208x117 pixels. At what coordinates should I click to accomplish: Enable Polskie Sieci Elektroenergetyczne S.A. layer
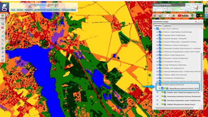click(160, 92)
